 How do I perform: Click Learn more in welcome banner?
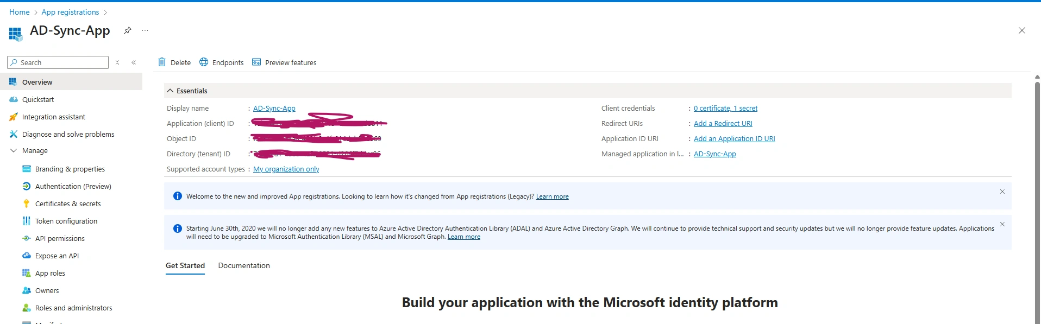click(x=553, y=196)
